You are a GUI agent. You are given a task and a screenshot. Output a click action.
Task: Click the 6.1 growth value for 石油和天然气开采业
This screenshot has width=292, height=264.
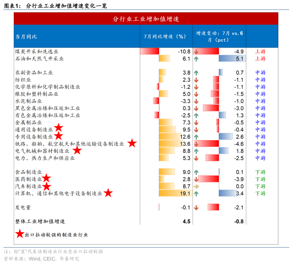point(186,59)
